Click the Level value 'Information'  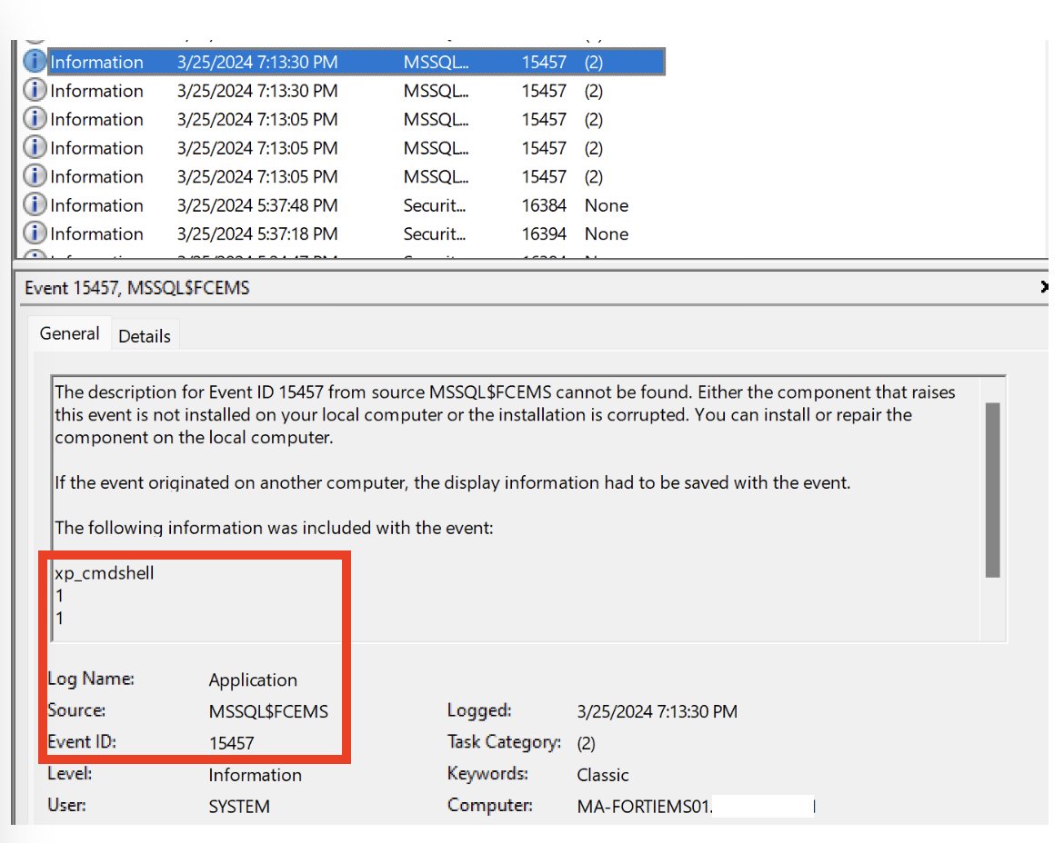pos(255,775)
